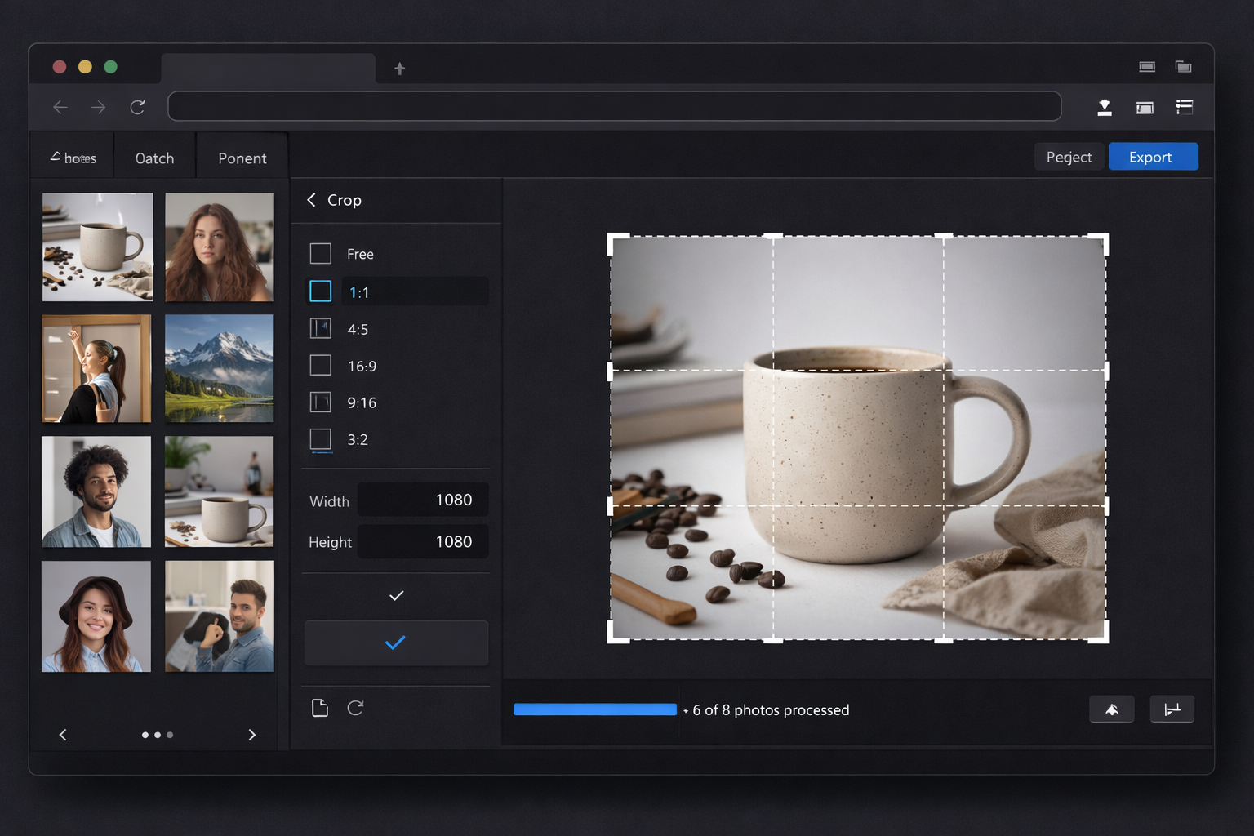The image size is (1254, 836).
Task: Go to previous photos page with left arrow
Action: coord(63,734)
